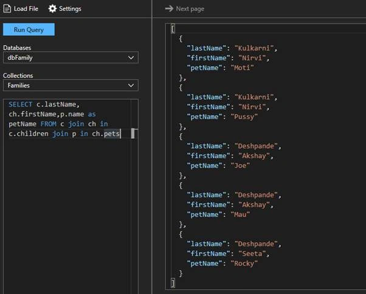Open the Collections dropdown showing Families

pos(71,85)
